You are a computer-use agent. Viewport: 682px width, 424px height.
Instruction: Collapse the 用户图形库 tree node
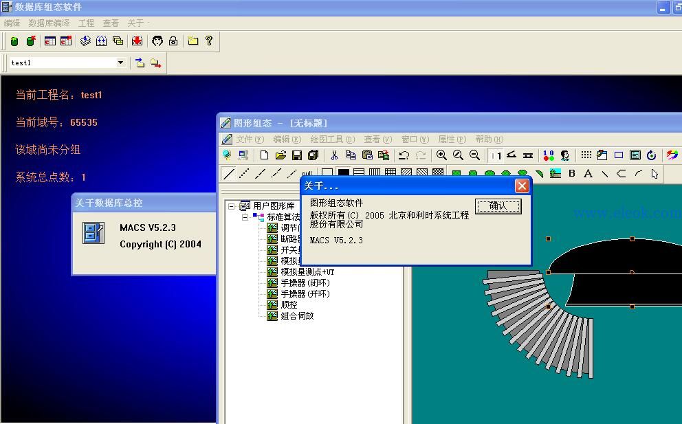(232, 206)
